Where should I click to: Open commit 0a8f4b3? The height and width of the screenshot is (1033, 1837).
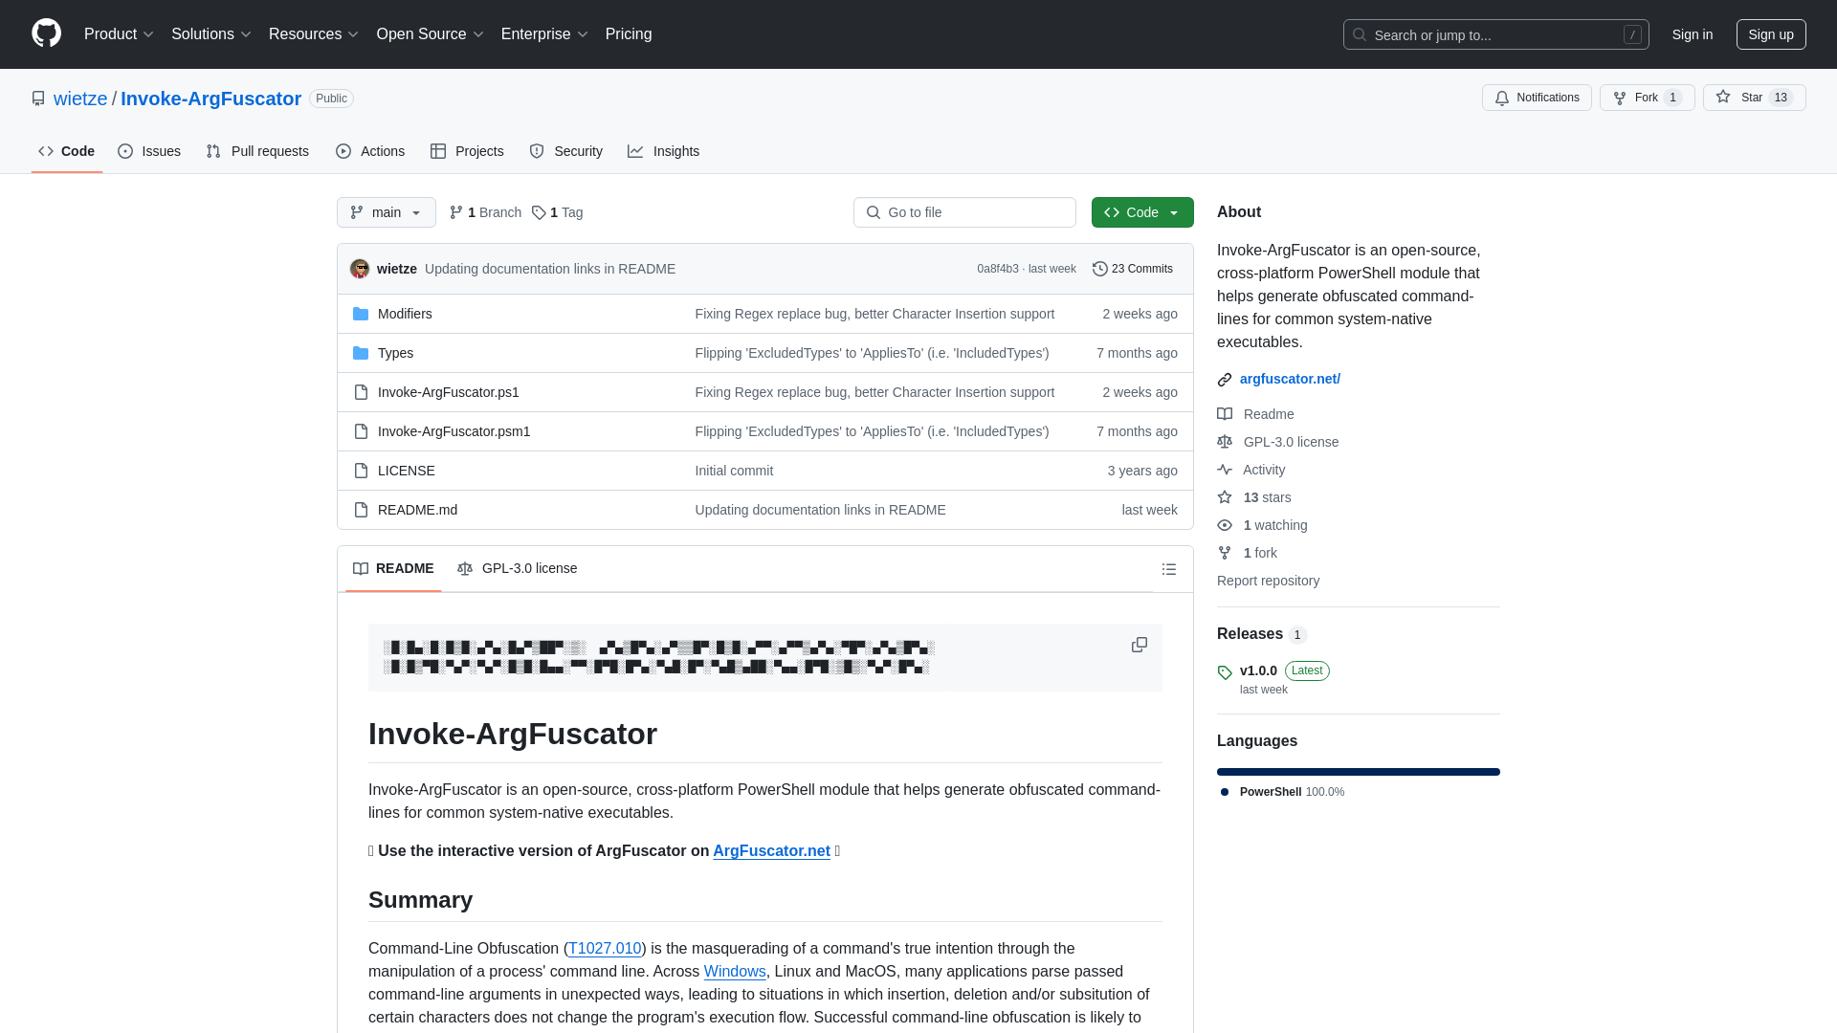coord(998,269)
